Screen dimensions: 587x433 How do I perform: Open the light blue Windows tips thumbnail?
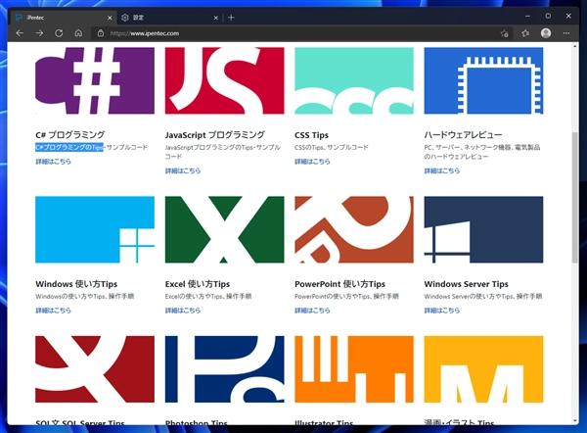coord(95,229)
